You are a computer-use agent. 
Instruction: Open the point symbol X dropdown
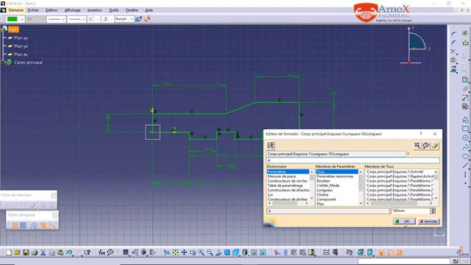point(98,19)
